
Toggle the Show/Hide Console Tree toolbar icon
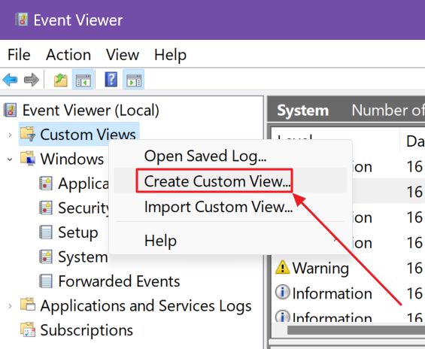83,80
